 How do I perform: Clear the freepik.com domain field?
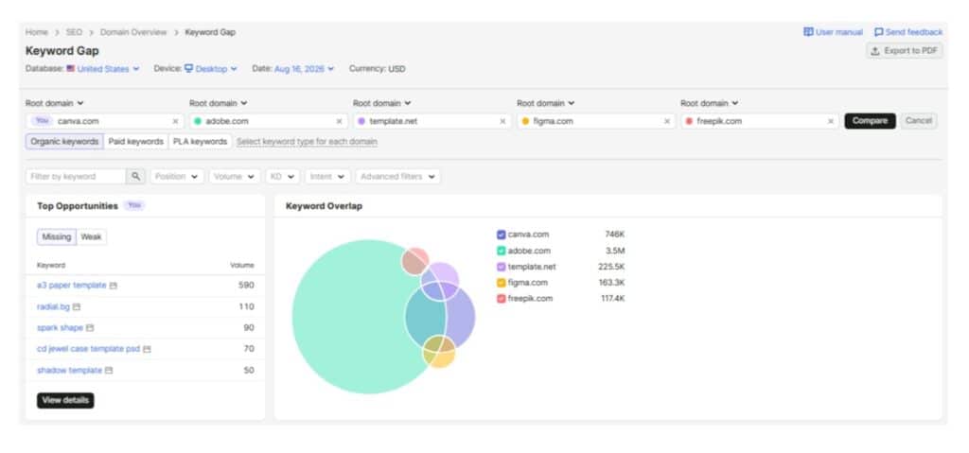click(x=831, y=122)
